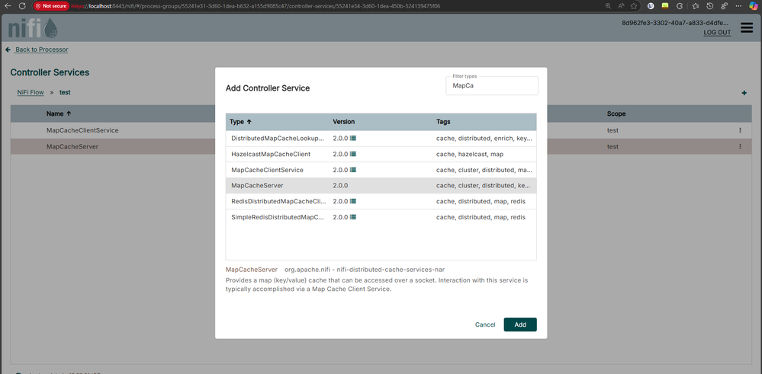
Task: Select the MapCacheServer type row
Action: point(381,186)
